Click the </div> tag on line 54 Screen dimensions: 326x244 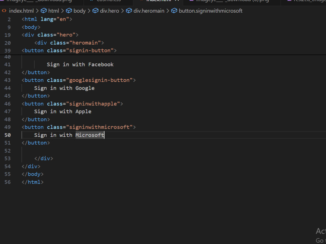(31, 166)
